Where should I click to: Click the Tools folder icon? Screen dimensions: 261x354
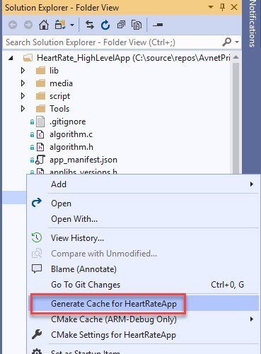40,109
